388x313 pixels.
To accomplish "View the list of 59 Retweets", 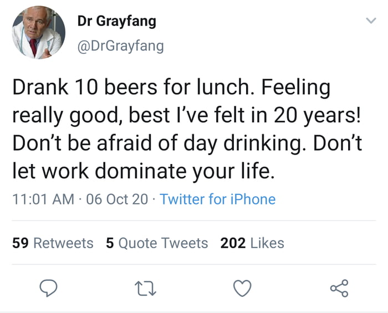I will tap(53, 243).
